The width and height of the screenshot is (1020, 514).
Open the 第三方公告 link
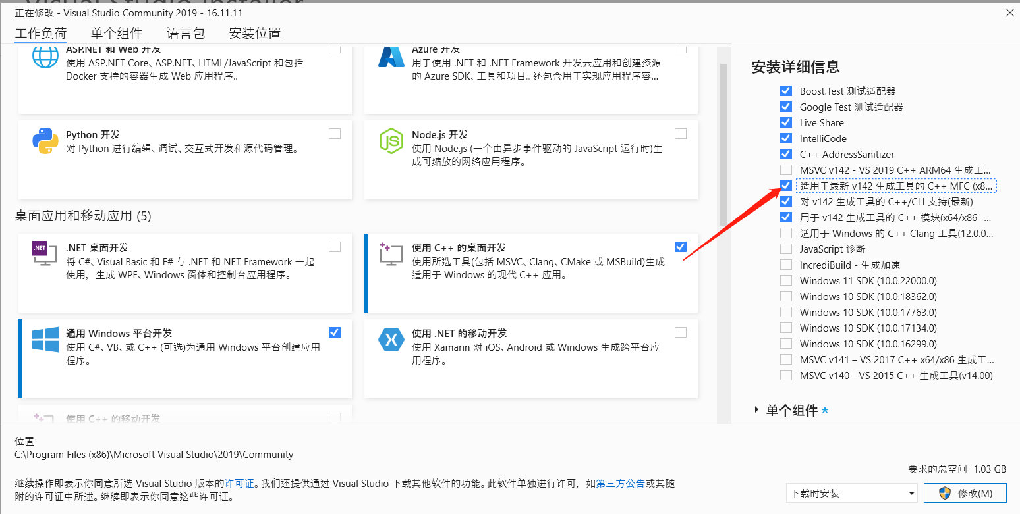point(620,484)
